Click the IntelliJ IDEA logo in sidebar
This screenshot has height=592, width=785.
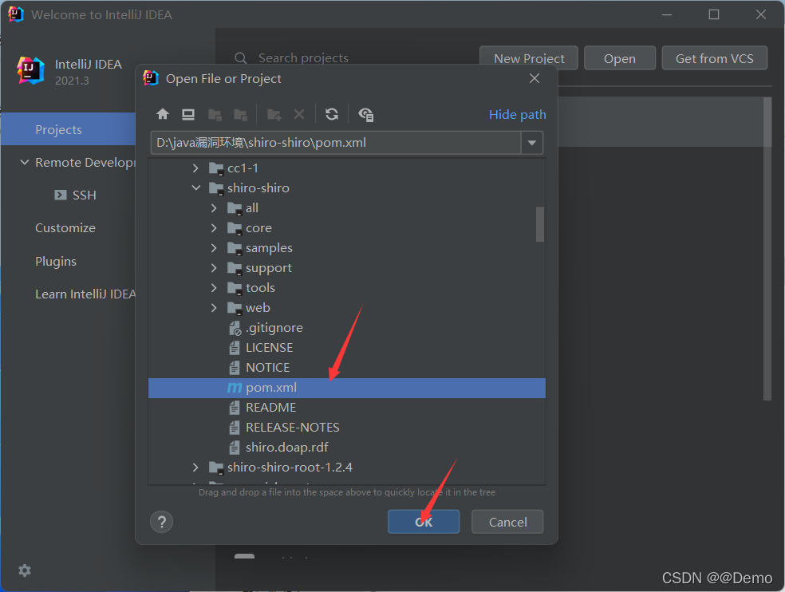[30, 71]
